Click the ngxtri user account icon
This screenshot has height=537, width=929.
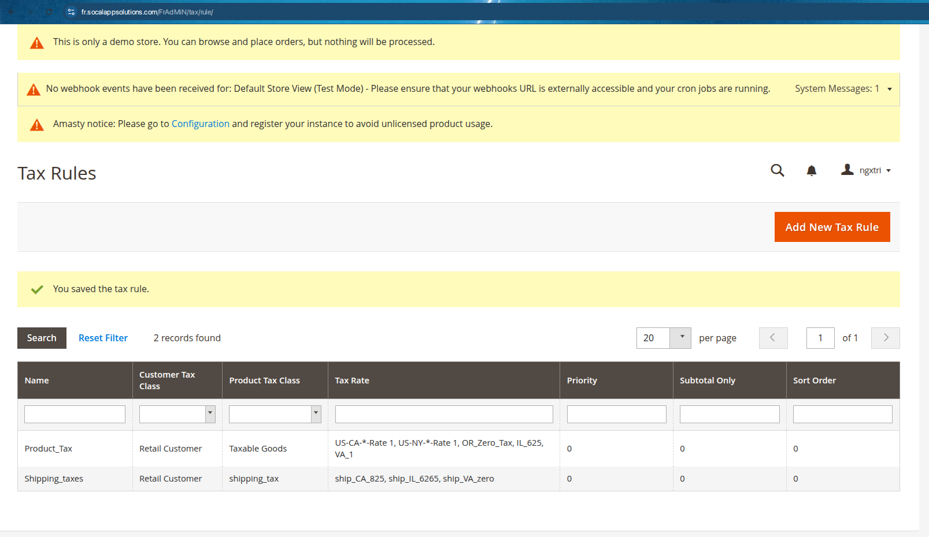[847, 170]
